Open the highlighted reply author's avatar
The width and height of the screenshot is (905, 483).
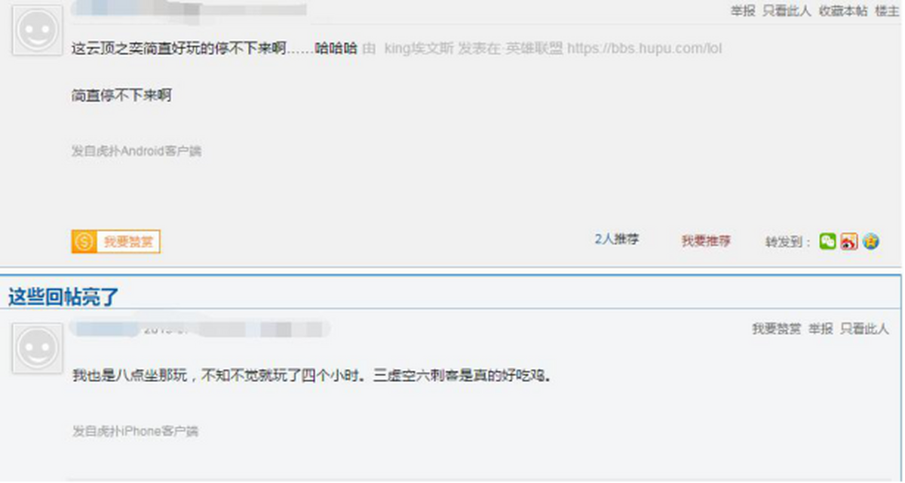38,348
